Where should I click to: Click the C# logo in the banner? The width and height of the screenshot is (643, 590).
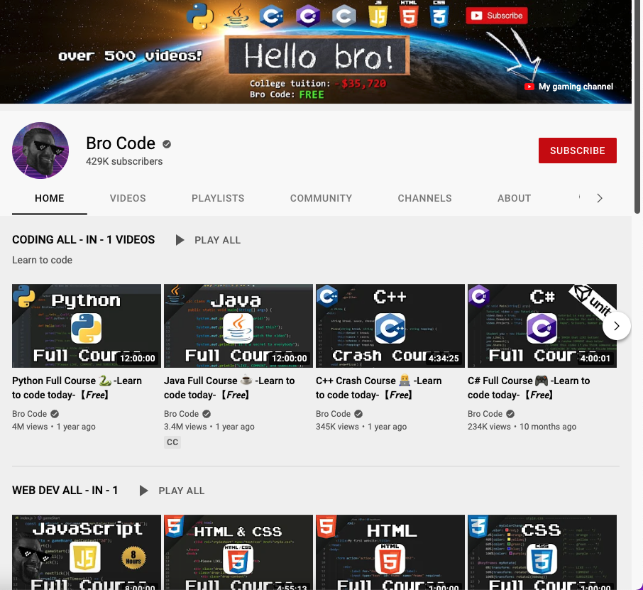308,16
